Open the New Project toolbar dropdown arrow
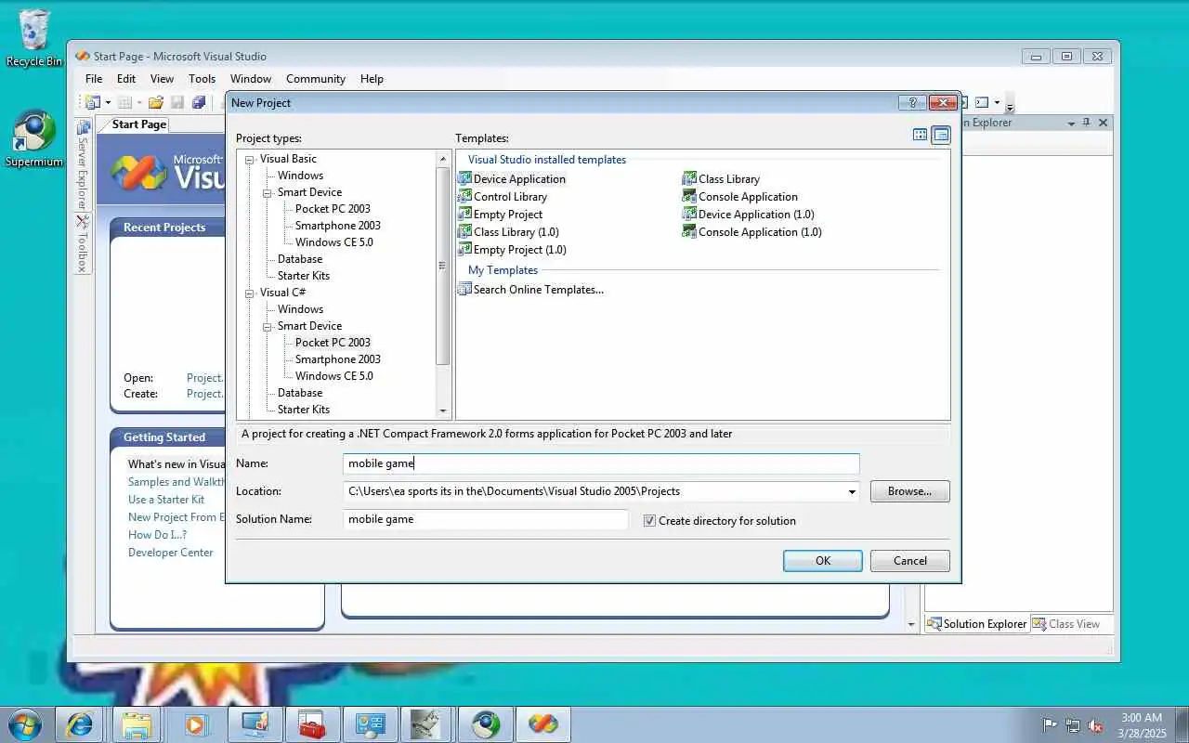The image size is (1189, 743). pos(108,103)
